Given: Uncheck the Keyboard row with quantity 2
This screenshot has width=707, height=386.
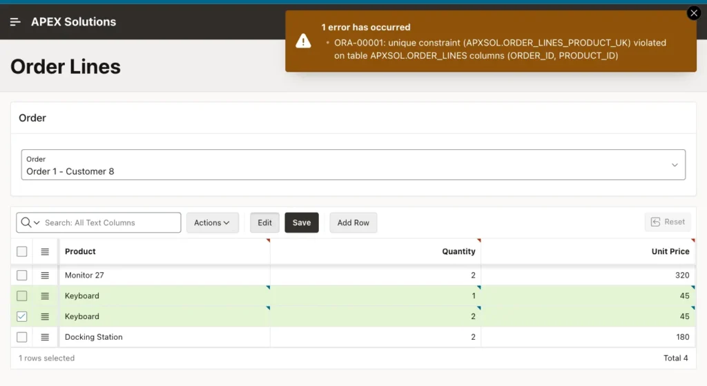Looking at the screenshot, I should pos(21,316).
